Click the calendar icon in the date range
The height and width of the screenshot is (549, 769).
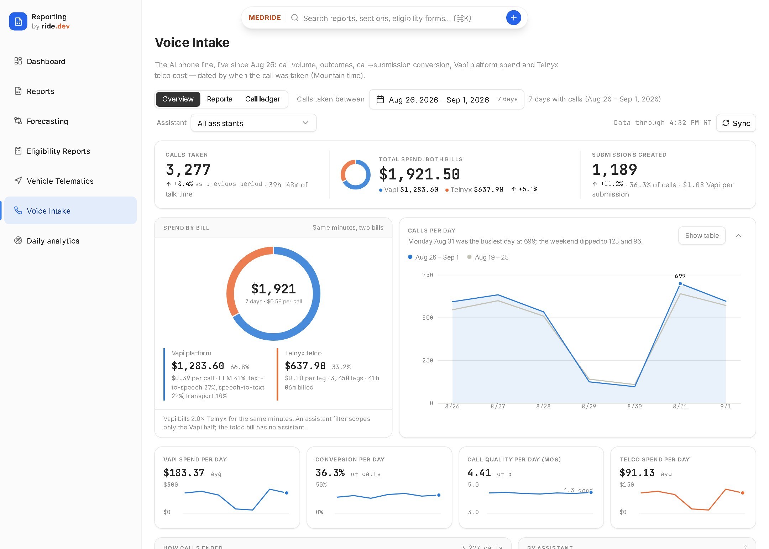click(380, 100)
